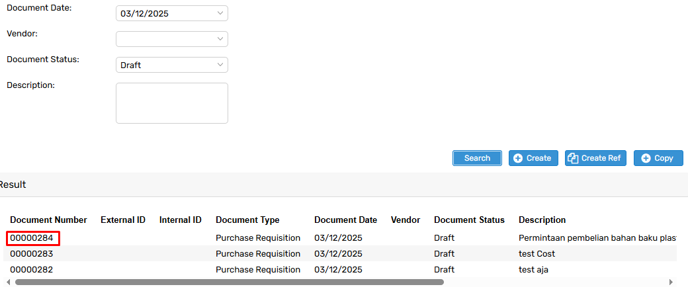Screen dimensions: 688x293
Task: Open document number 00000283
Action: [31, 253]
